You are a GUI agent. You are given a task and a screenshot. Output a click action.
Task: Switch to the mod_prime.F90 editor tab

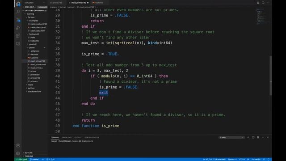[79, 3]
